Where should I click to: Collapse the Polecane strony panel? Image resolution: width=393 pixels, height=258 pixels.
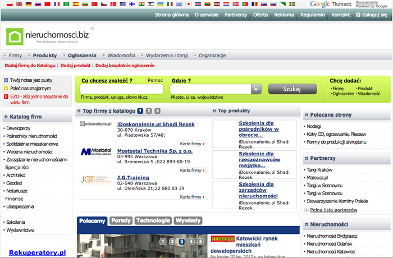click(307, 115)
